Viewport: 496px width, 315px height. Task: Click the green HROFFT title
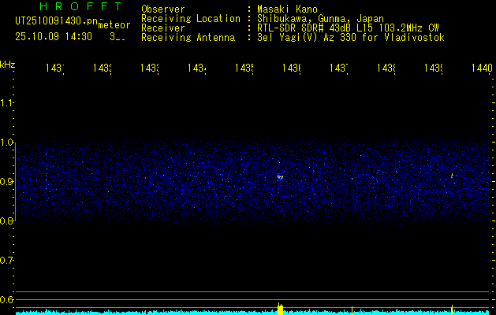[x=80, y=6]
